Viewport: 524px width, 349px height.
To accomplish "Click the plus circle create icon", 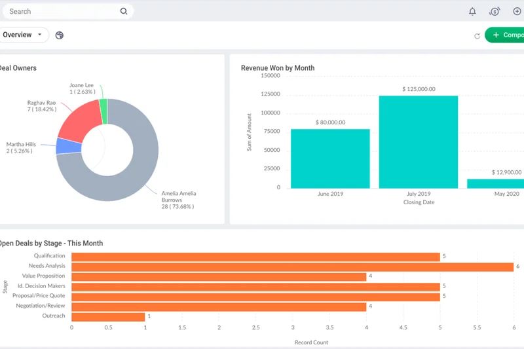I will point(517,11).
